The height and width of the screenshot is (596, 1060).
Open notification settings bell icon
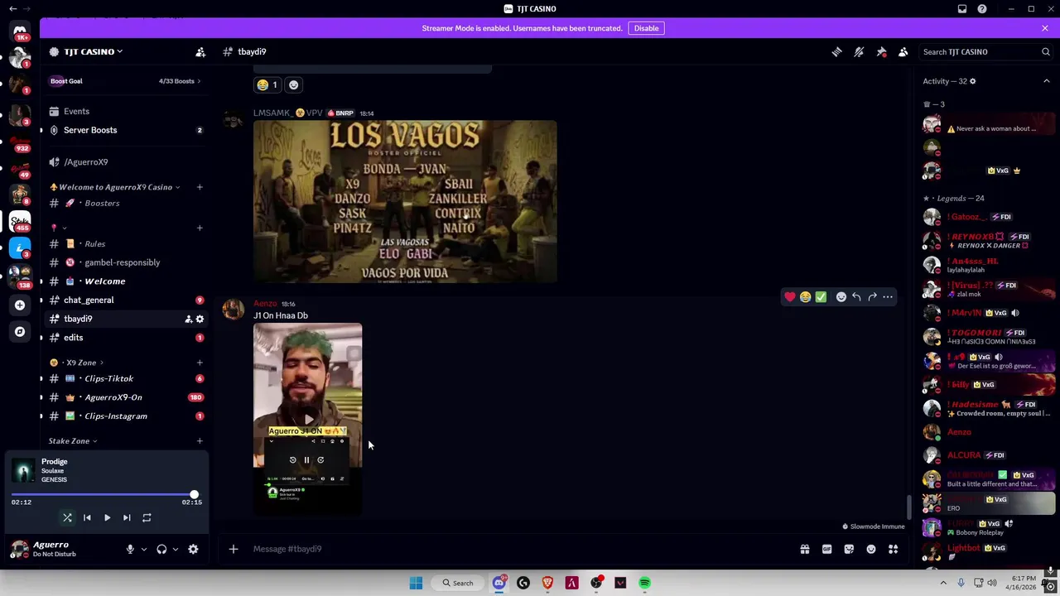(x=859, y=51)
